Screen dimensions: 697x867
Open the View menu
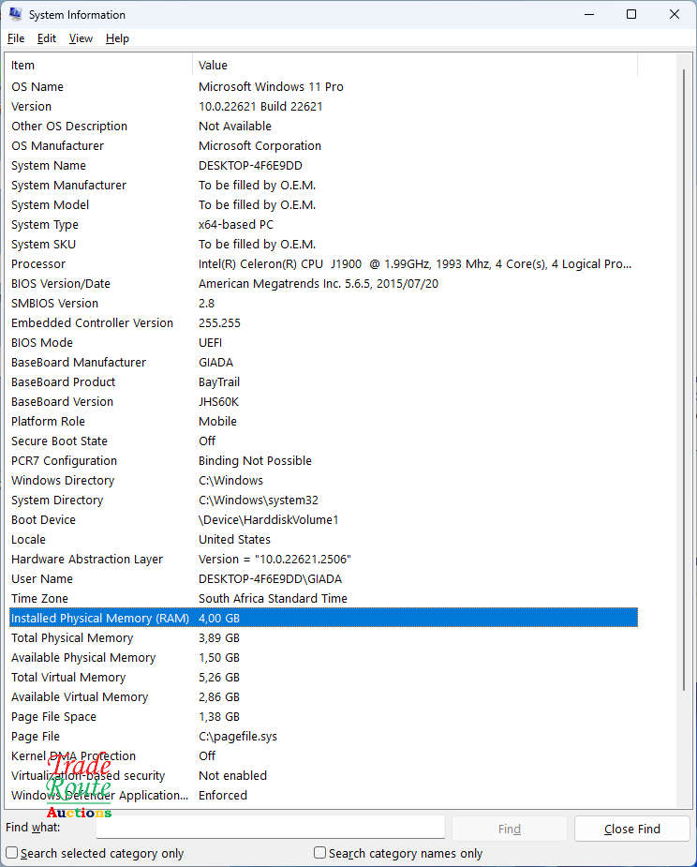81,38
